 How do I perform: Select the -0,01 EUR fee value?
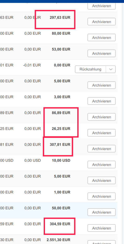click(32, 65)
